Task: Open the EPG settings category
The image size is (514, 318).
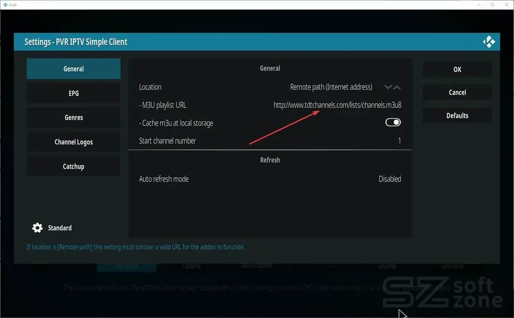Action: click(x=74, y=93)
